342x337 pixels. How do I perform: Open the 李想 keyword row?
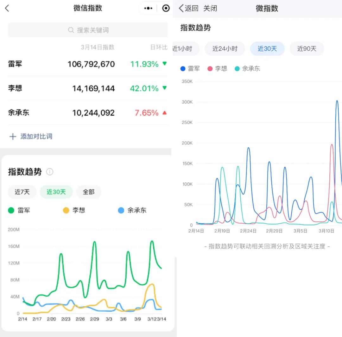pos(88,88)
